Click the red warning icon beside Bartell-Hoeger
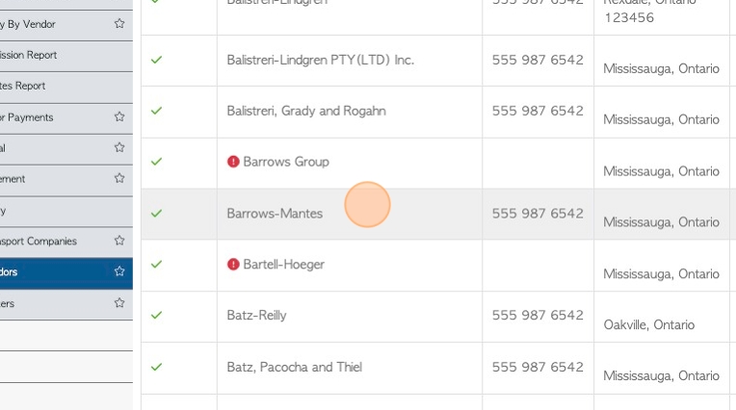Screen dimensions: 736x410 coord(233,265)
